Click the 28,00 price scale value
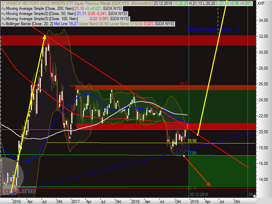This screenshot has width=272, height=204. pyautogui.click(x=263, y=68)
